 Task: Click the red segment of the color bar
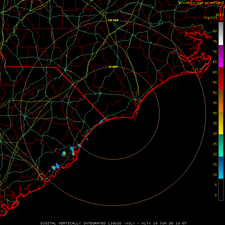(221, 78)
